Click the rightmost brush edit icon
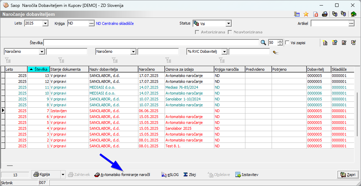361x186 pixels. 354,42
